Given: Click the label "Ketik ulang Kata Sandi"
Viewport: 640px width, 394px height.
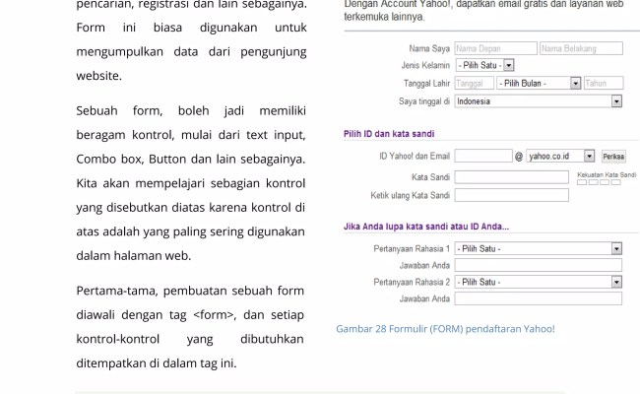Looking at the screenshot, I should (x=410, y=196).
